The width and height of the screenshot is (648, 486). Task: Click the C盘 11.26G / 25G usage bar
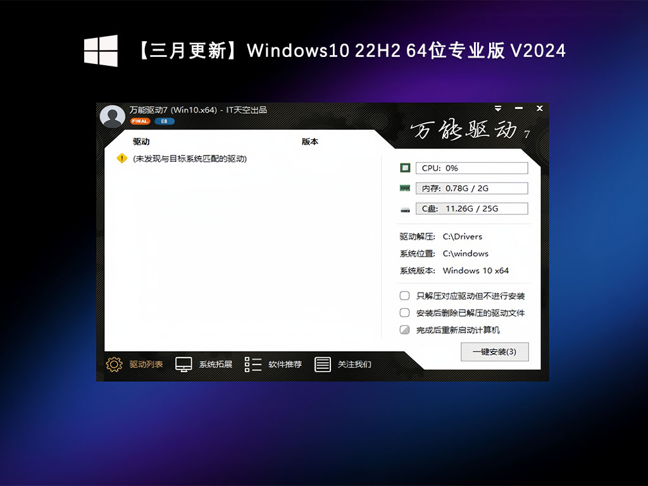tap(471, 209)
